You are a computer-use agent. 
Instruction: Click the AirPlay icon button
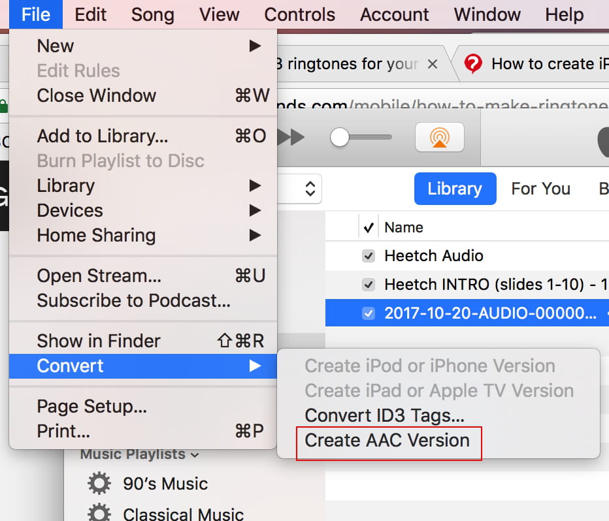pyautogui.click(x=439, y=137)
